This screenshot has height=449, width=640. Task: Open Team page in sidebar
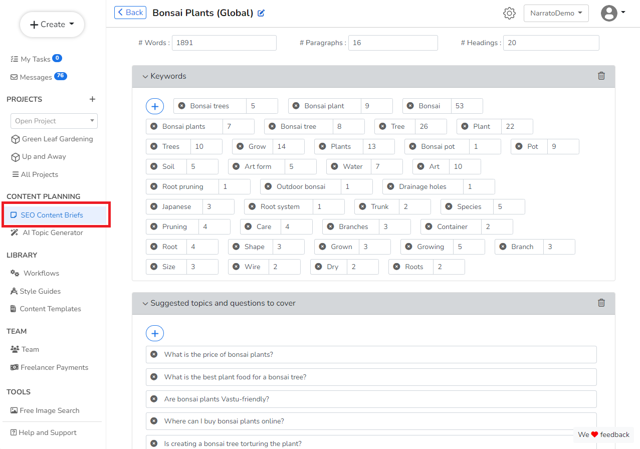click(25, 349)
